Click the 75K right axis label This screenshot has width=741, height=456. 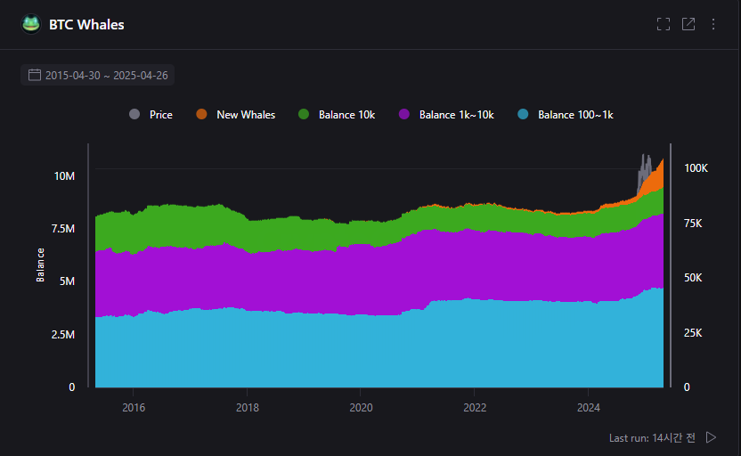[693, 223]
